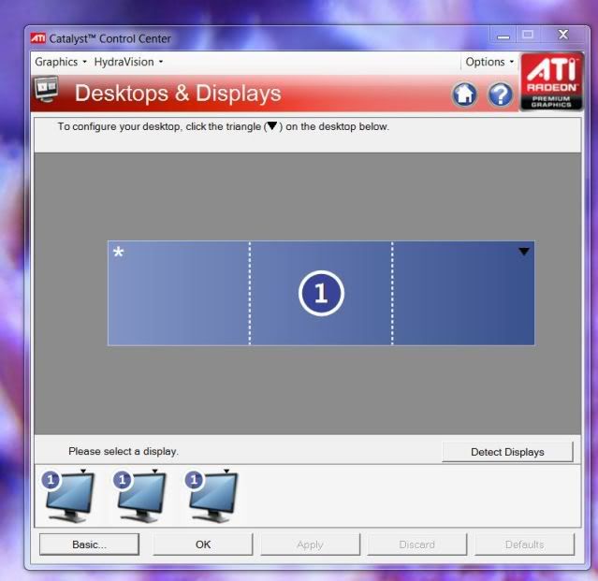Select the first display monitor thumbnail
Image resolution: width=598 pixels, height=581 pixels.
tap(68, 496)
